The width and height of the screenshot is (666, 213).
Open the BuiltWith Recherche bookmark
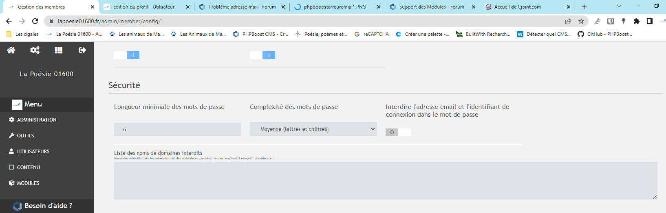tap(483, 34)
